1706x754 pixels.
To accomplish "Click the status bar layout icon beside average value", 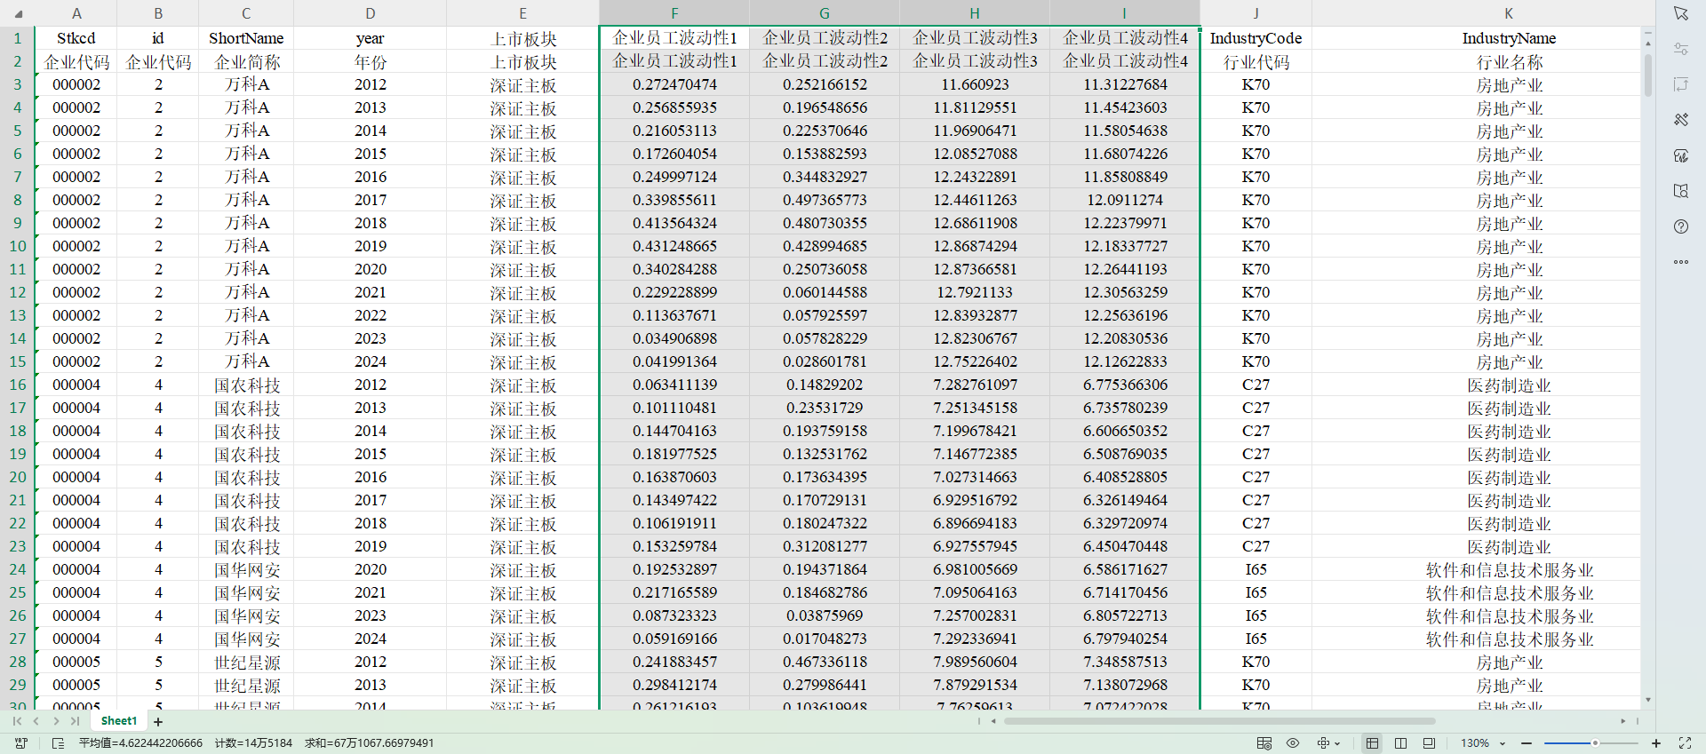I will pyautogui.click(x=59, y=743).
